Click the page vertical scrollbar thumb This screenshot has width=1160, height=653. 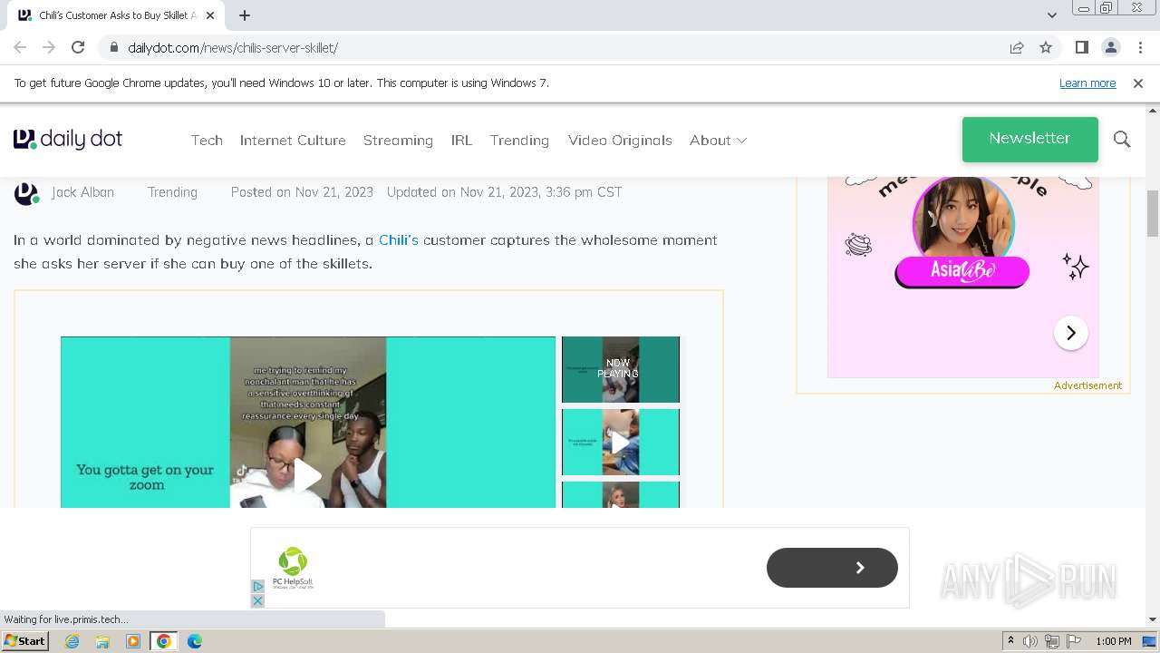pos(1153,213)
